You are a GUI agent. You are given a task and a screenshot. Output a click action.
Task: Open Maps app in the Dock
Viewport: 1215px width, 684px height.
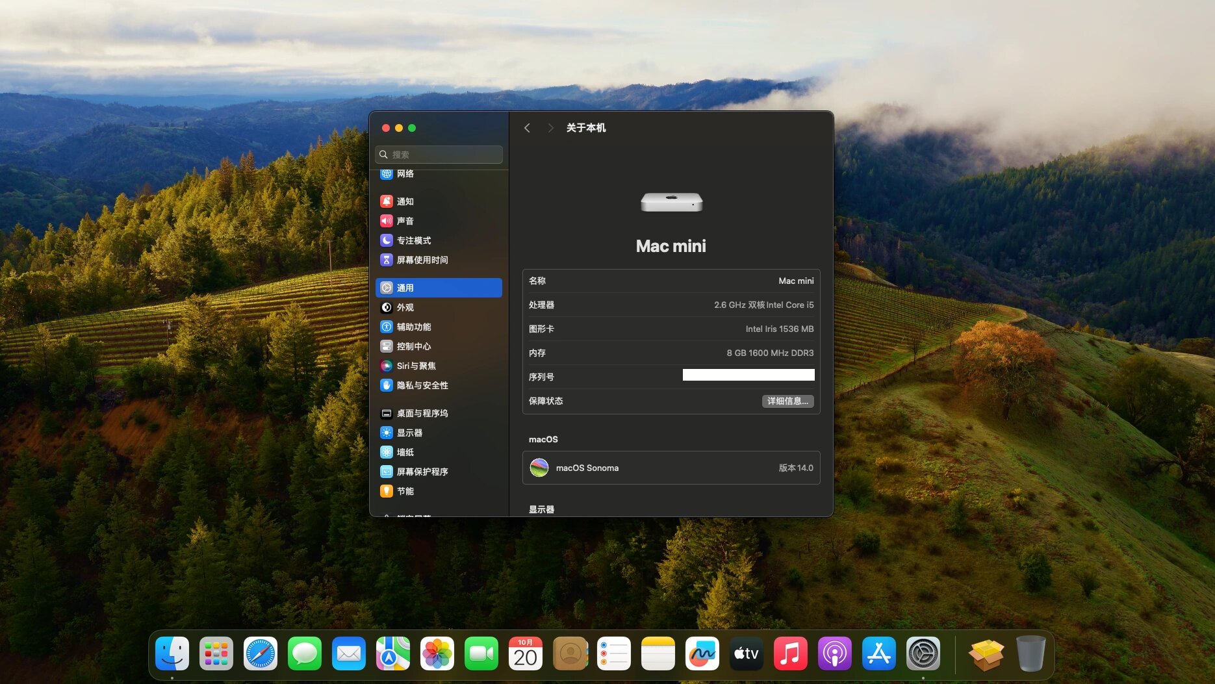click(x=393, y=653)
